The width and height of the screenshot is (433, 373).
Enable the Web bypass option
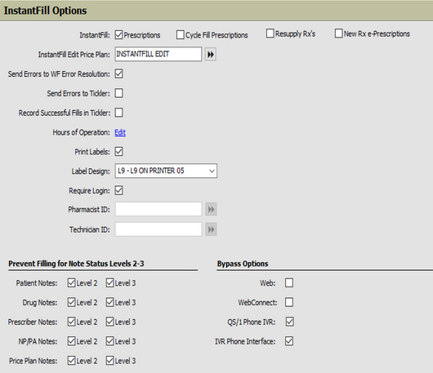[x=289, y=282]
